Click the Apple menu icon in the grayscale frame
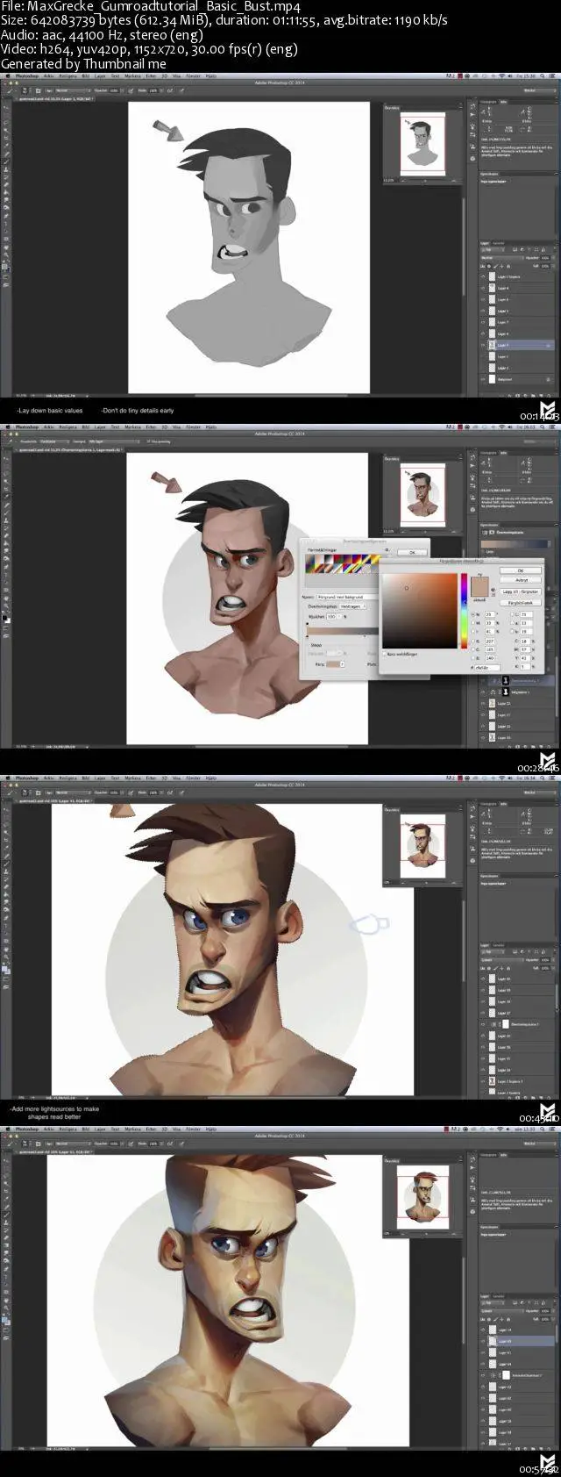Viewport: 561px width, 1477px height. (8, 75)
